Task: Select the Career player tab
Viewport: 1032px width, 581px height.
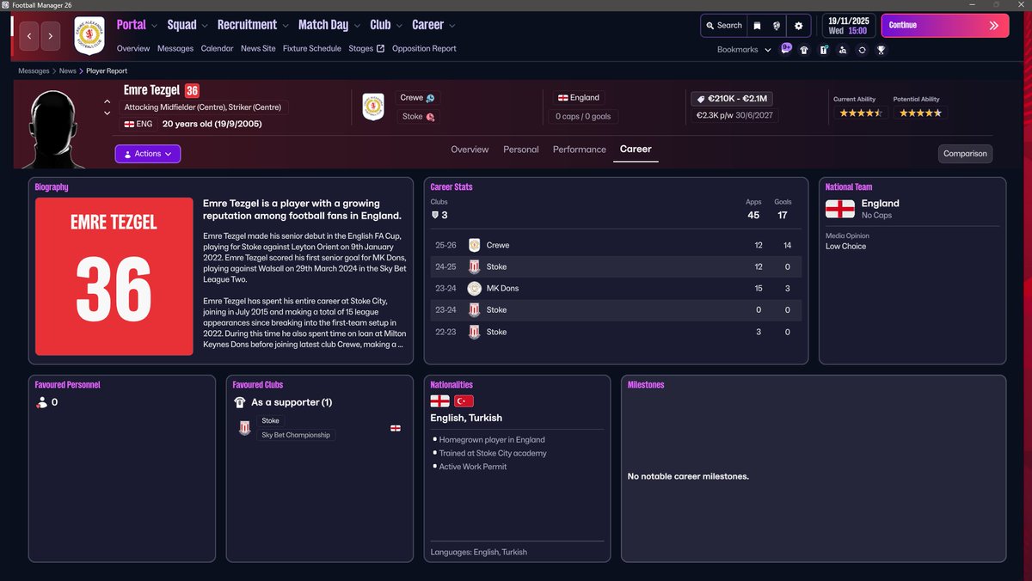Action: 636,150
